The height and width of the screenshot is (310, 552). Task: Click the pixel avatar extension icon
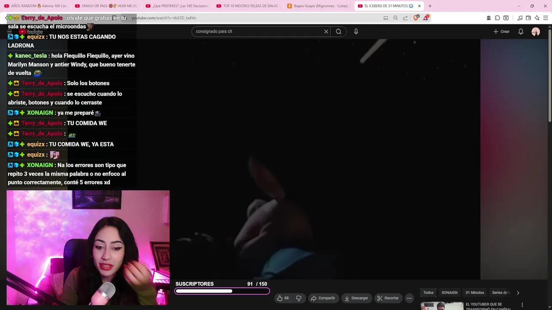coord(489,18)
